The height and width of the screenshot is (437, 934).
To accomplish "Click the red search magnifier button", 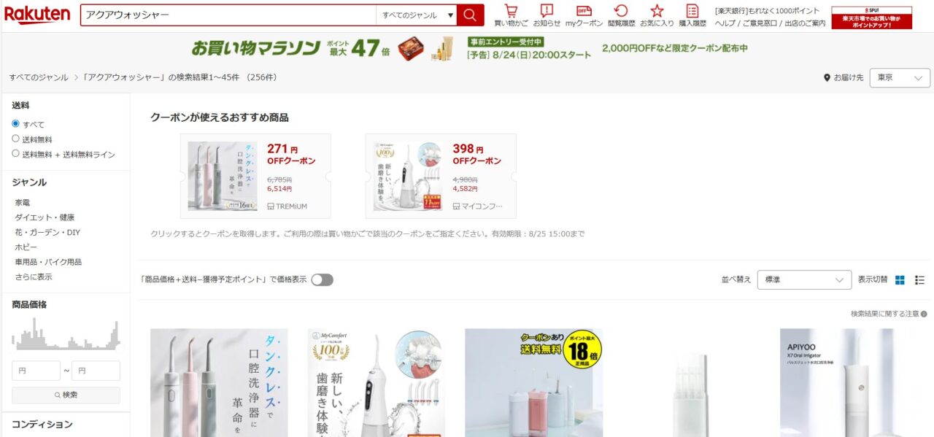I will pyautogui.click(x=471, y=15).
